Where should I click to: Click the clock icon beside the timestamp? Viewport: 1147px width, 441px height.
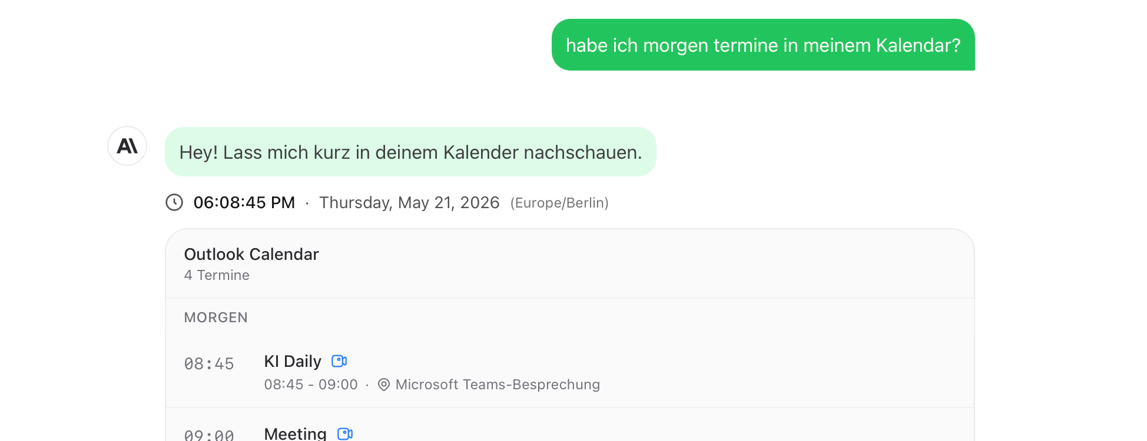pos(174,202)
